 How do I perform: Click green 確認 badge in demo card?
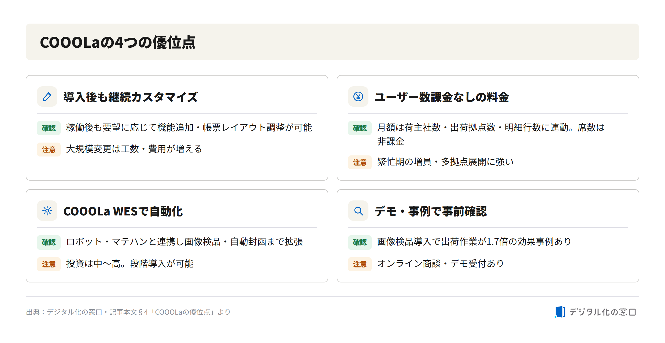click(360, 242)
